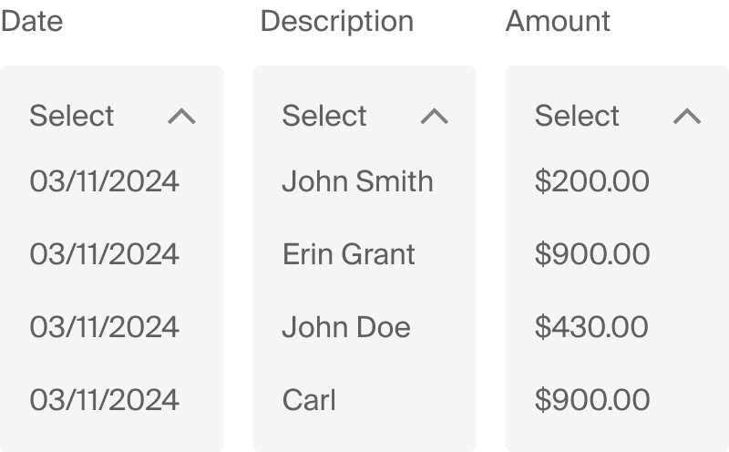Choose the $900.00 option below $200.00
This screenshot has width=729, height=452.
click(x=591, y=254)
